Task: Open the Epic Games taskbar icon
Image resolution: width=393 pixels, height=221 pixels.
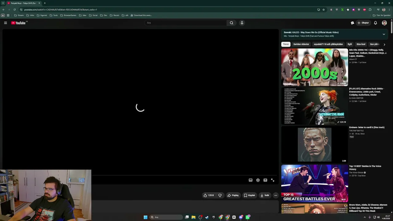Action: click(x=214, y=217)
